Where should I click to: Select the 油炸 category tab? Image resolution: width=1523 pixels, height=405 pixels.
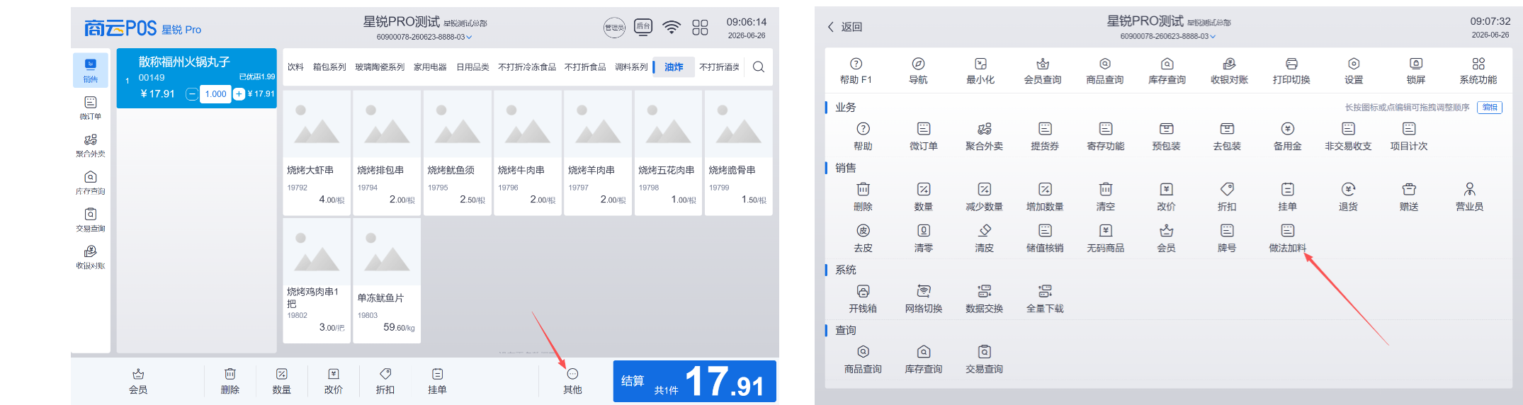point(674,67)
